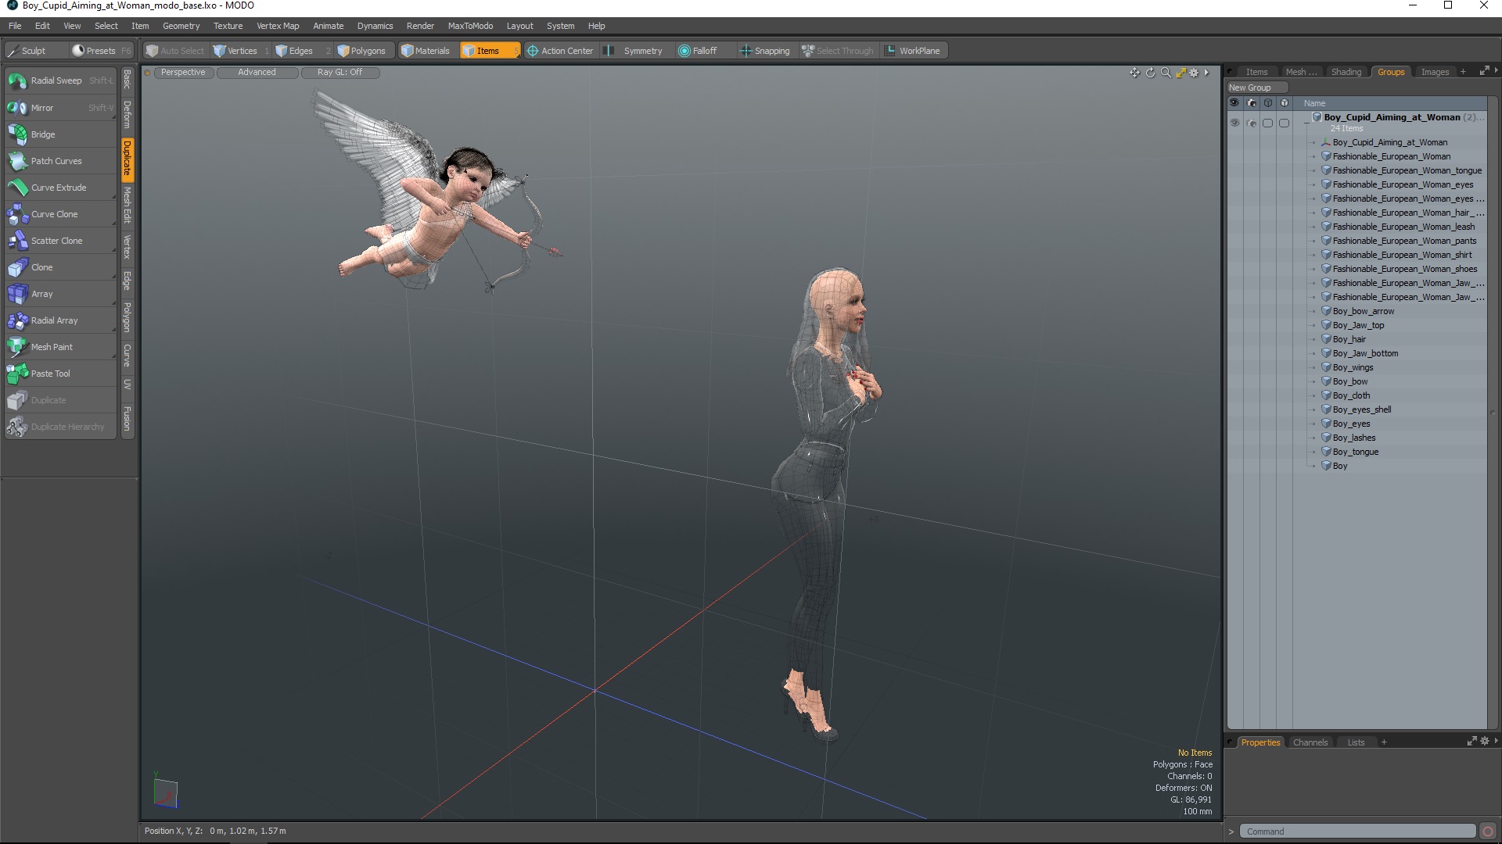Open viewport settings gear icon
1502x844 pixels.
1194,73
